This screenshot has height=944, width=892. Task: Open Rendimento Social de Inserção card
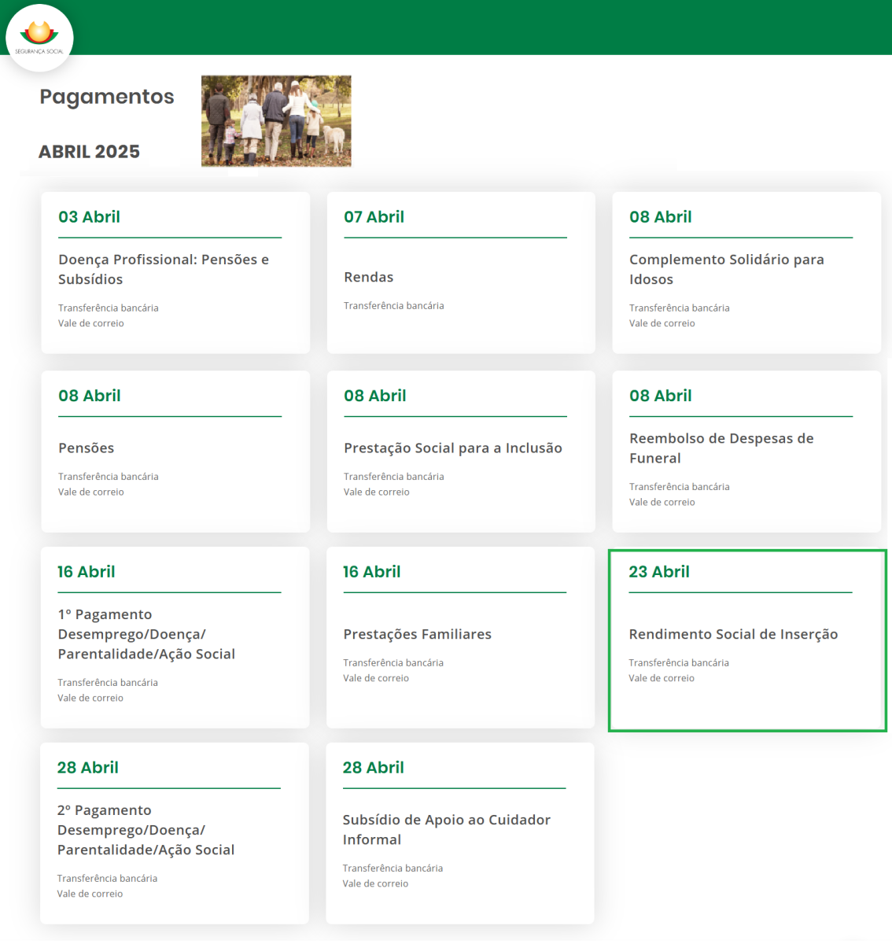(x=747, y=640)
